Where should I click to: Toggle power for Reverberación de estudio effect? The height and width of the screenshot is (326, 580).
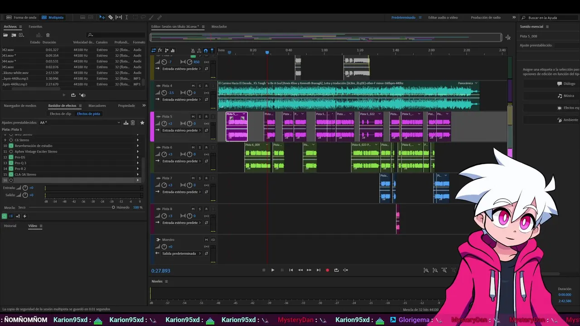pyautogui.click(x=11, y=146)
